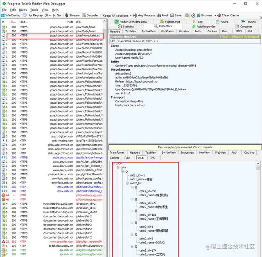Screen dimensions: 262x257
Task: Select the cate1_id=-1 tree item
Action: click(138, 175)
